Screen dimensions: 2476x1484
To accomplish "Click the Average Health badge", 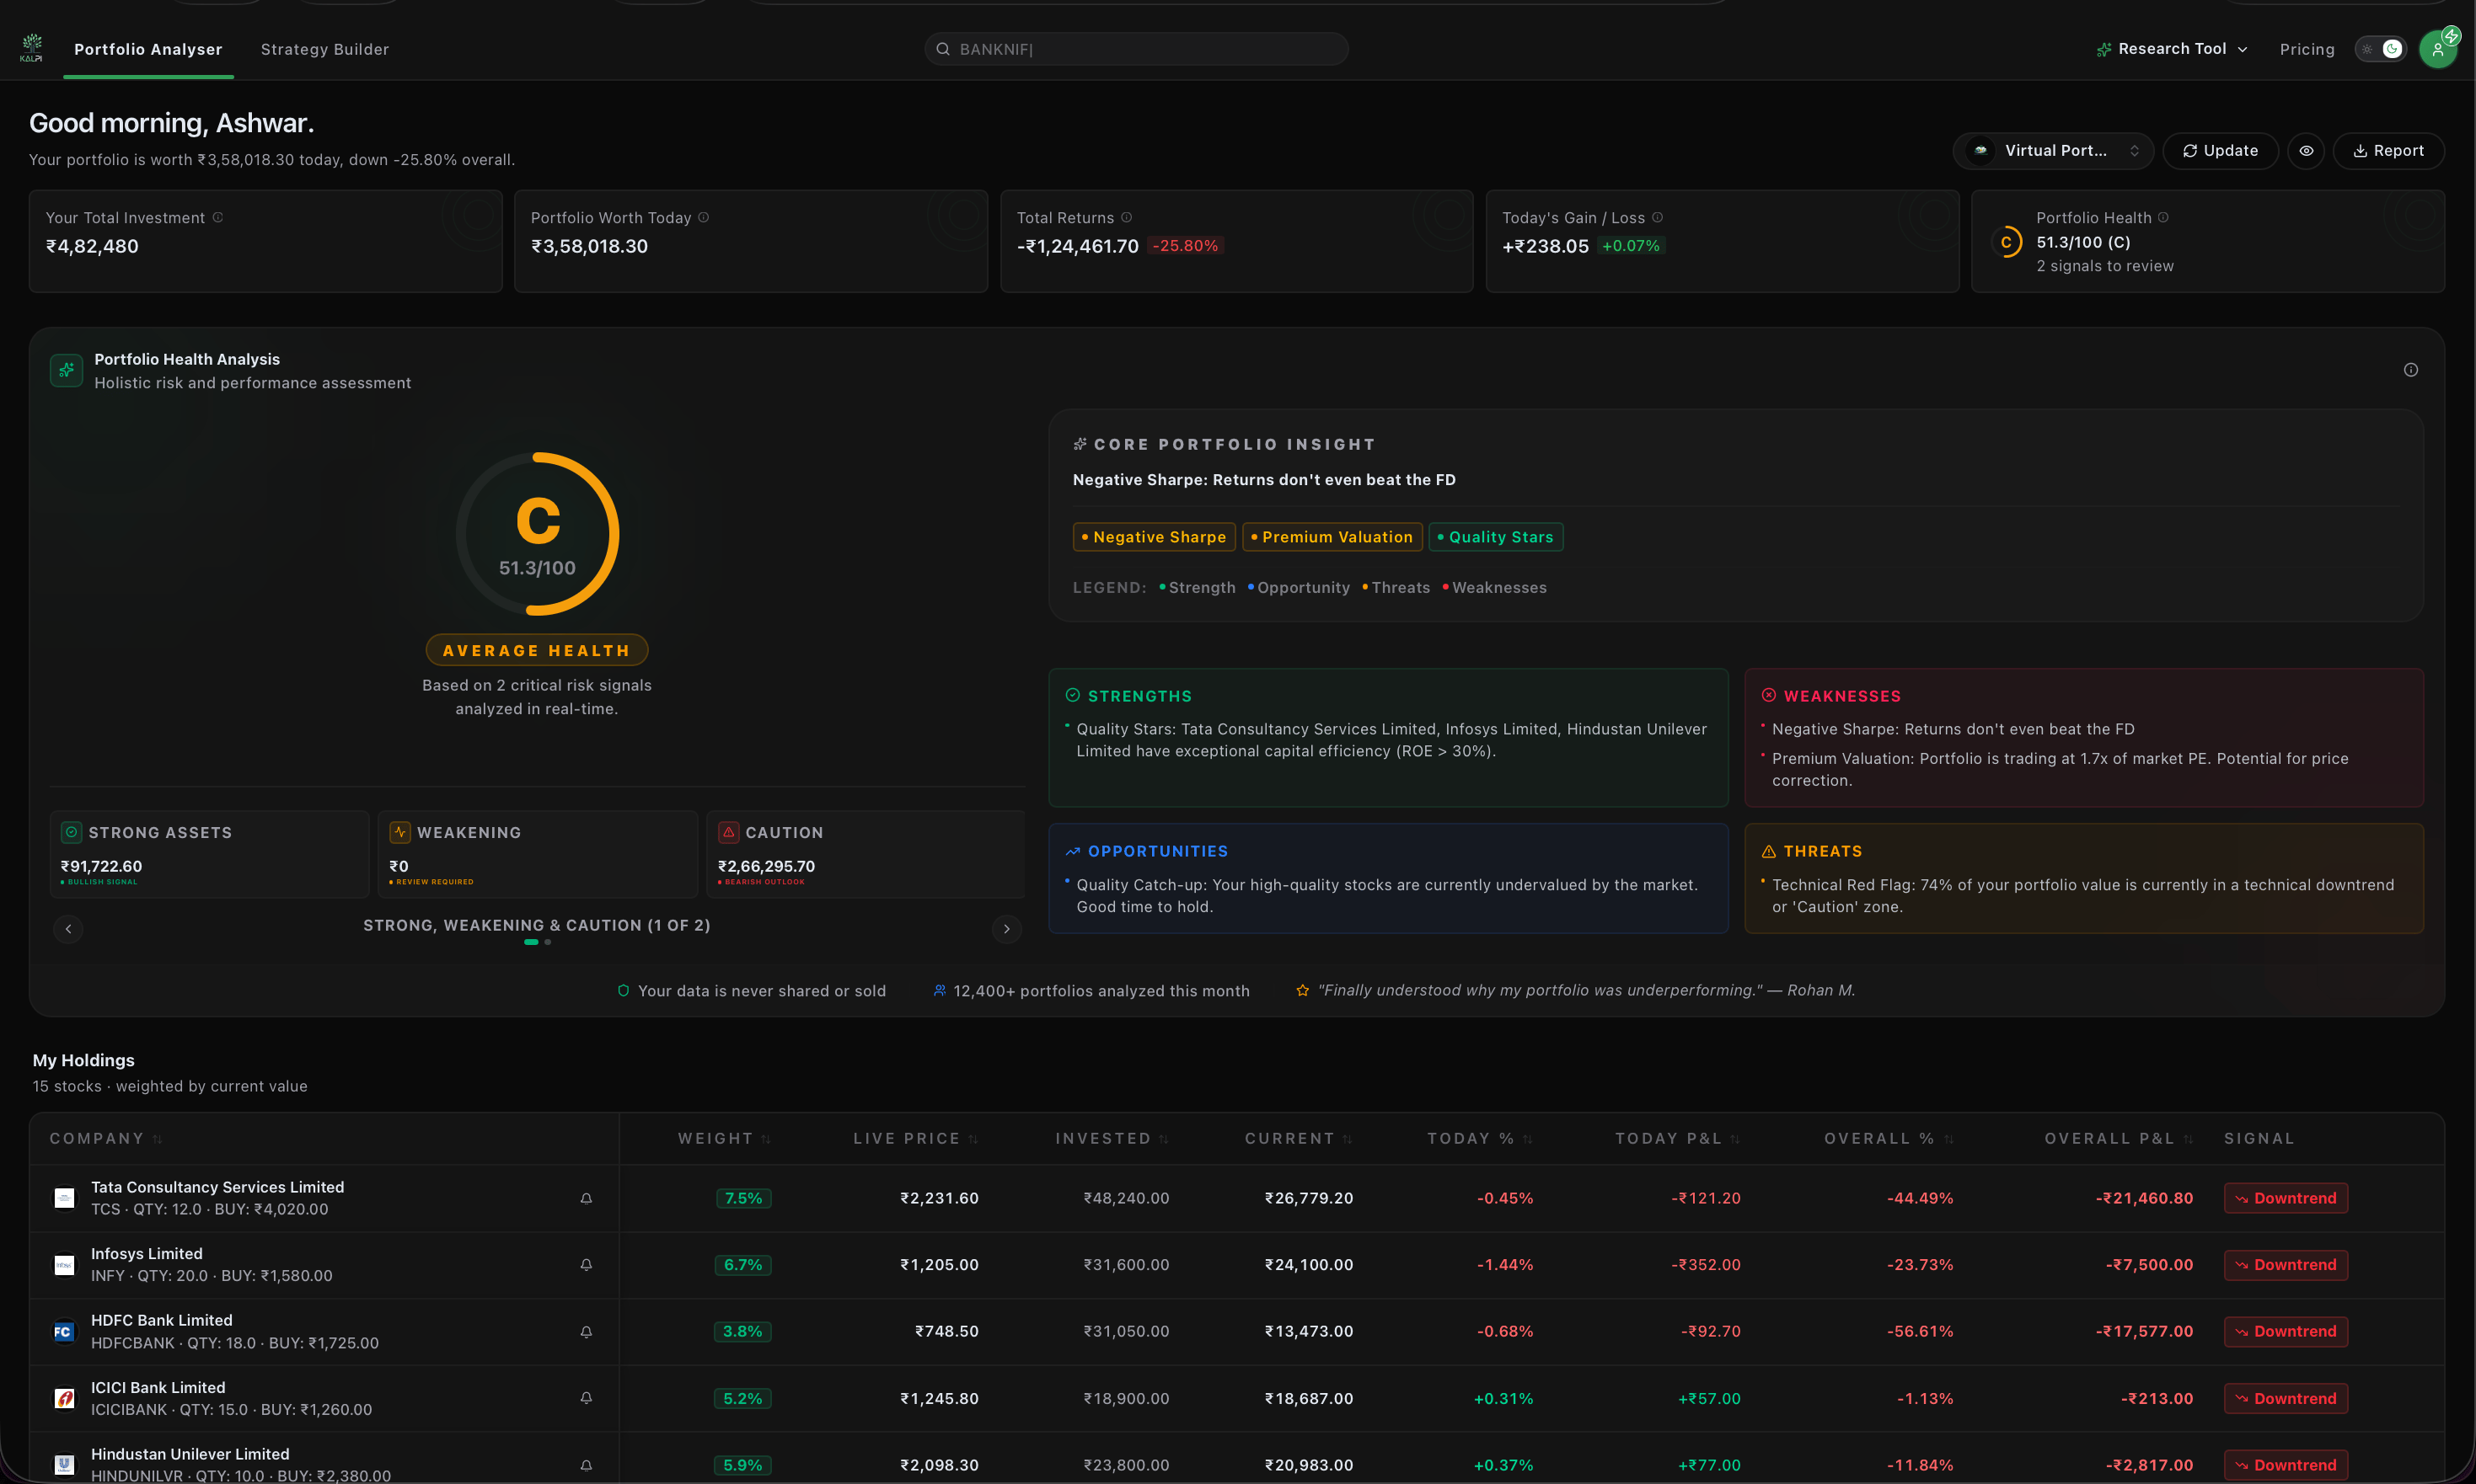I will (537, 650).
